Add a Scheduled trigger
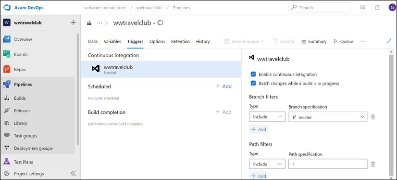 223,86
